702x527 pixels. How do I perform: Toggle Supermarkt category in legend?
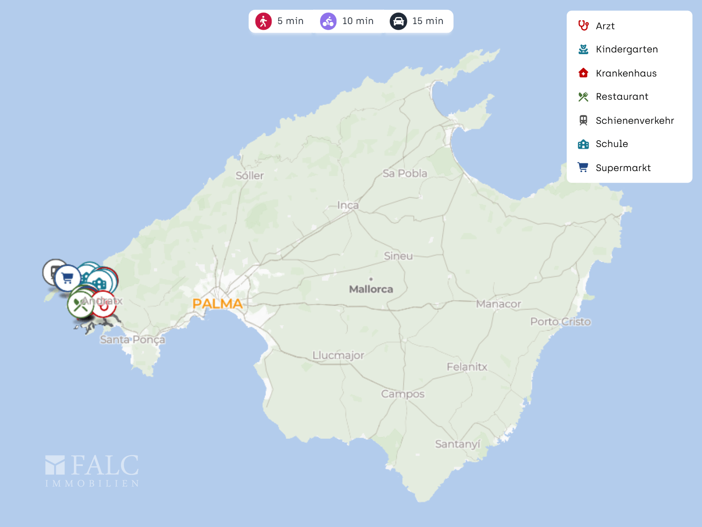click(x=623, y=168)
